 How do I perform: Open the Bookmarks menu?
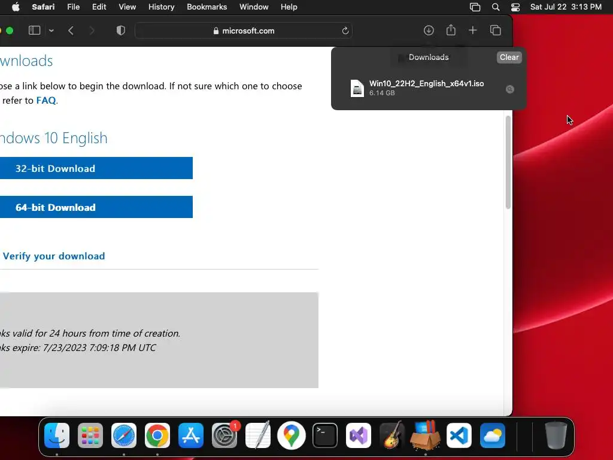[207, 7]
